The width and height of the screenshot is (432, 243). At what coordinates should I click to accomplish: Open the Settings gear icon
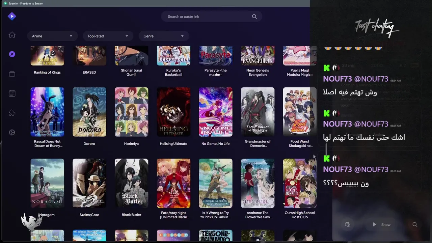pos(12,133)
